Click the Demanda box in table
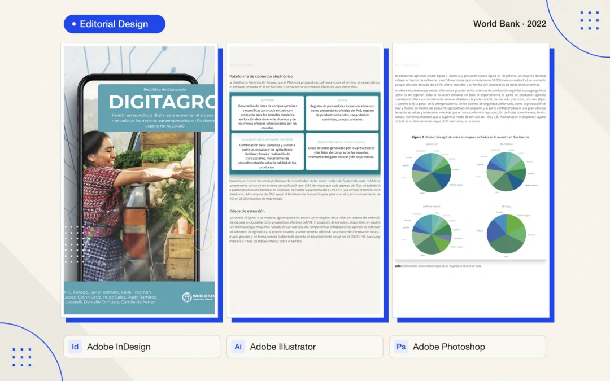610x381 pixels. 268,113
